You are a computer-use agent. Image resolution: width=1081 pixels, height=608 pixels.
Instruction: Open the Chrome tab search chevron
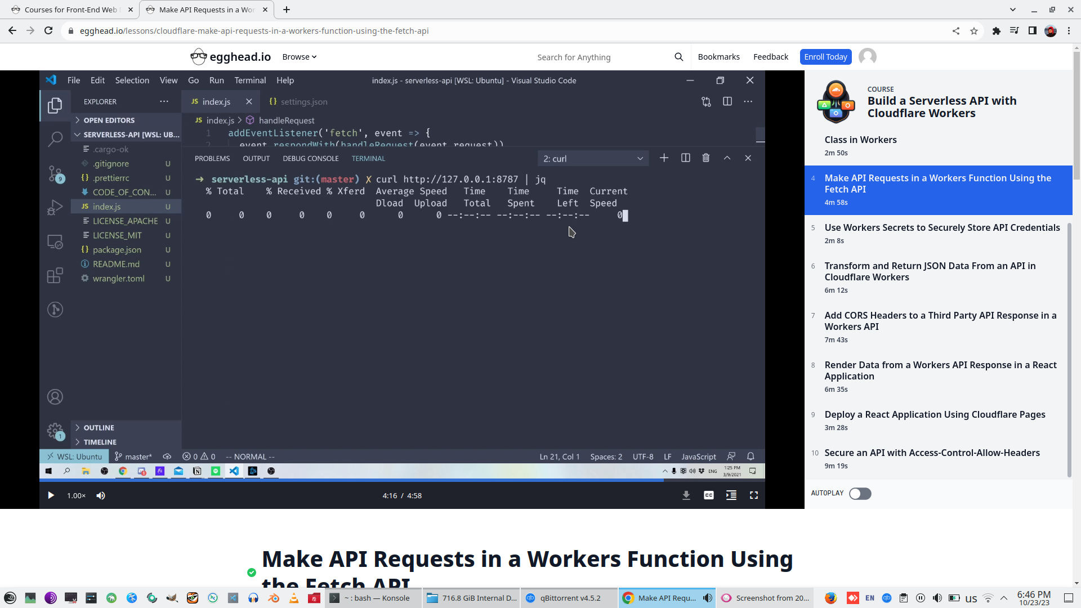[x=1012, y=10]
